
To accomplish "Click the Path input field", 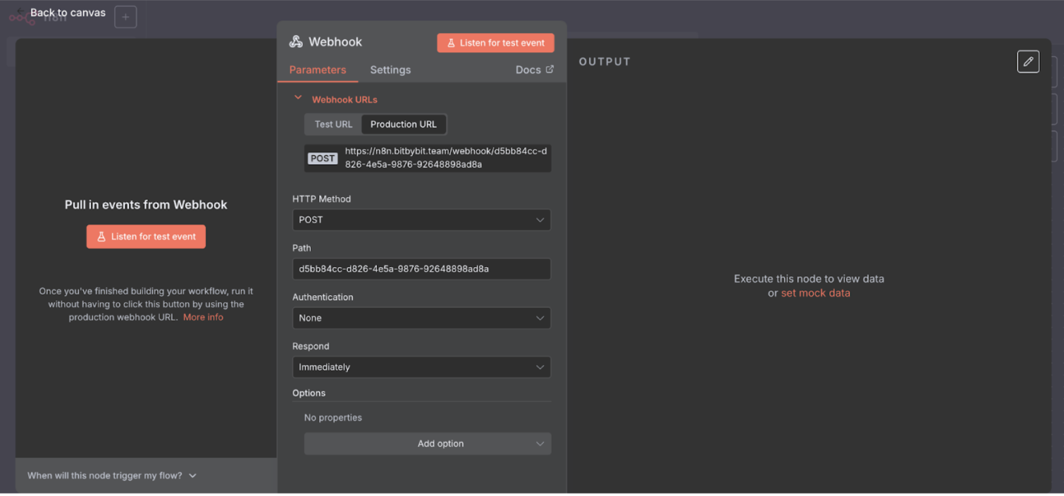I will click(x=421, y=269).
